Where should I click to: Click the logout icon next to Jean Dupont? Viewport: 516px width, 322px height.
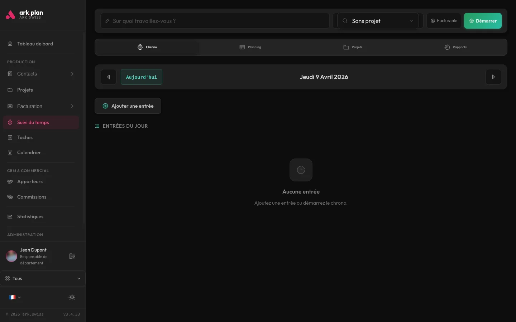click(x=72, y=256)
